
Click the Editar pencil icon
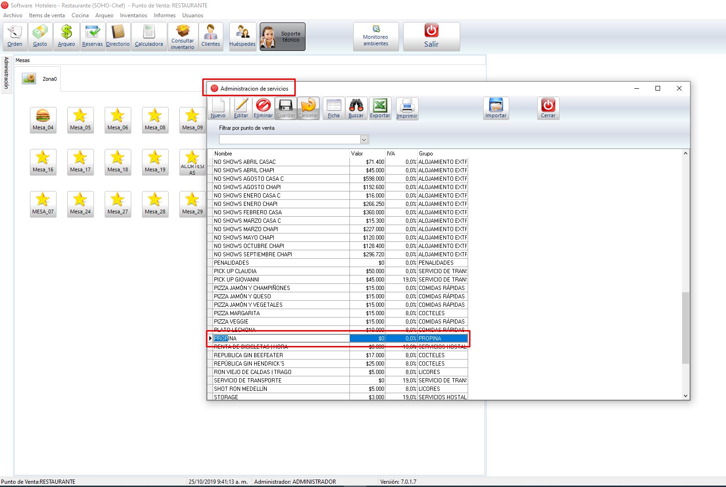[241, 108]
